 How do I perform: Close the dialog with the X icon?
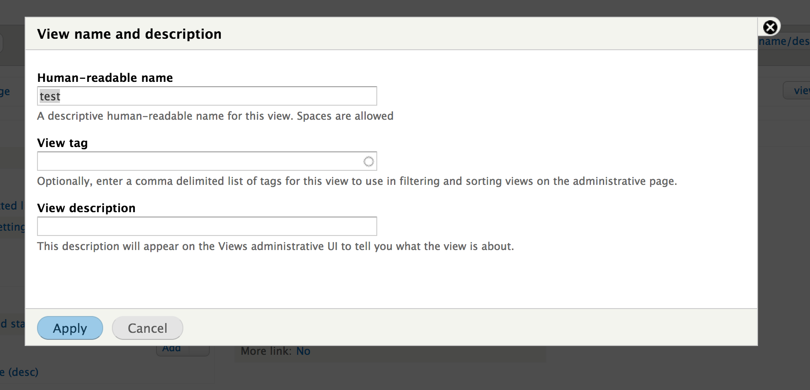770,27
